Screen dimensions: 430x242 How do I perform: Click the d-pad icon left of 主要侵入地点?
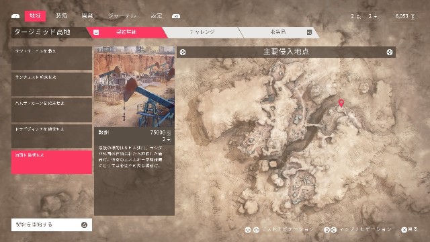[x=183, y=52]
